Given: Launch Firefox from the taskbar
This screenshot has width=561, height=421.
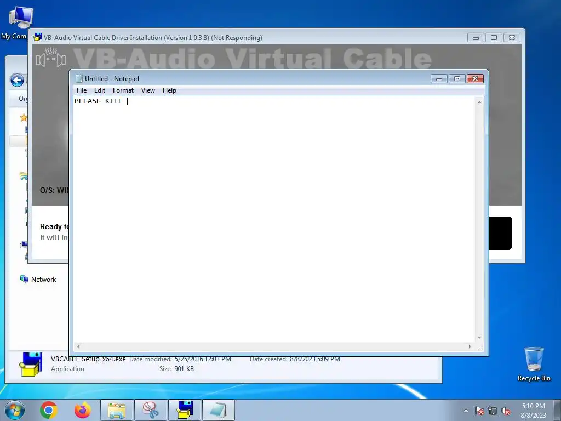Looking at the screenshot, I should pos(83,410).
